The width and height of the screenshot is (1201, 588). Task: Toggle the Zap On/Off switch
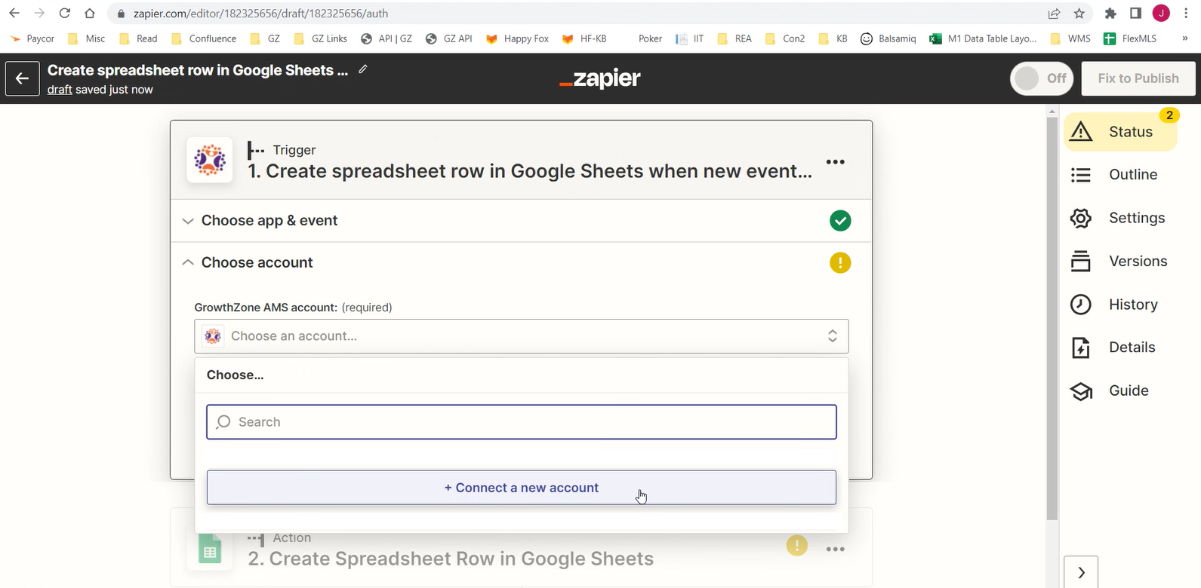click(1042, 78)
